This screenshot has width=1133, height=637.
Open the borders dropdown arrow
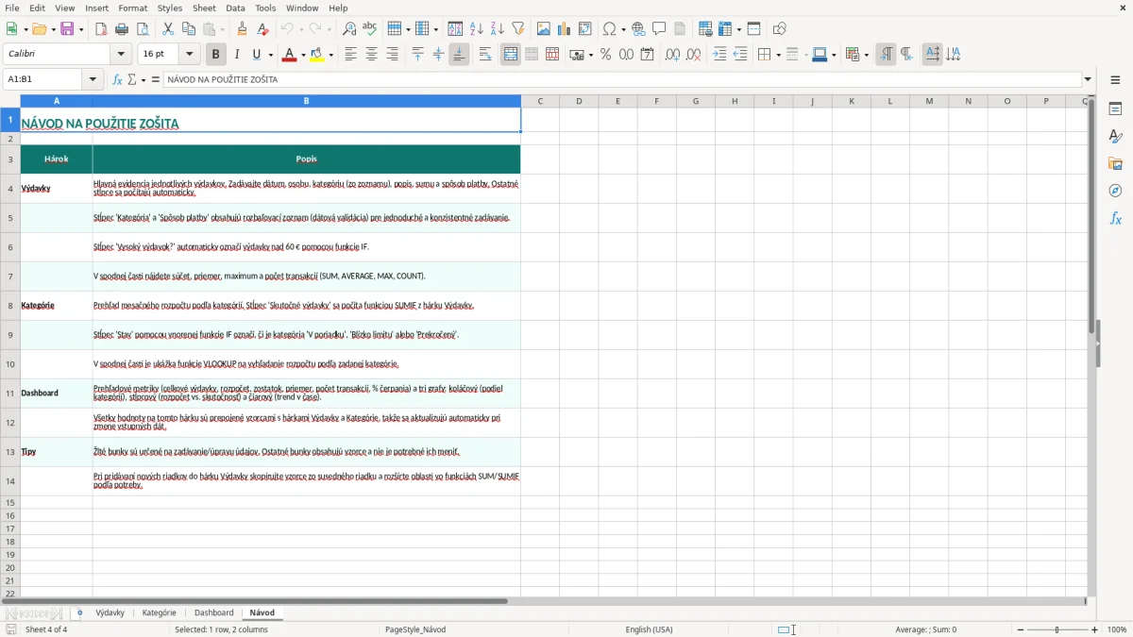(x=778, y=55)
